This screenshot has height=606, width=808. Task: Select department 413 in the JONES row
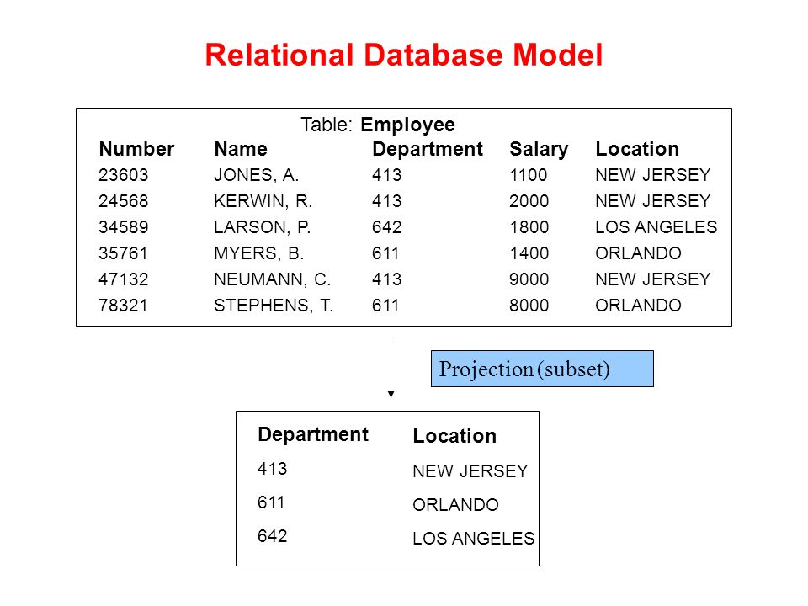(387, 175)
